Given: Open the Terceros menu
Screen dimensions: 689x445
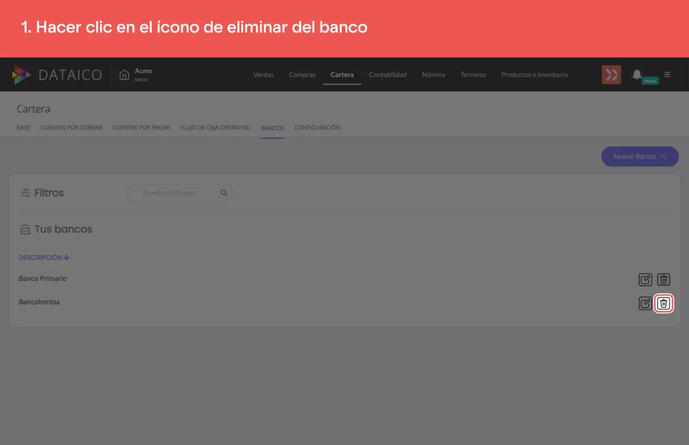Looking at the screenshot, I should [473, 75].
